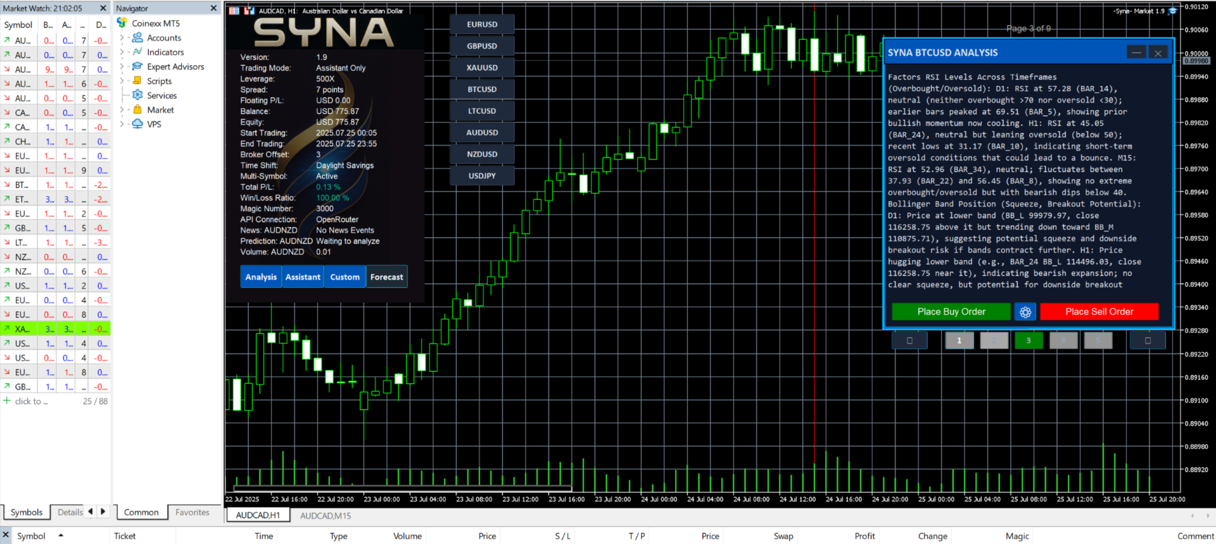The height and width of the screenshot is (544, 1216).
Task: Click the one-click trading panel icon
Action: click(x=249, y=11)
